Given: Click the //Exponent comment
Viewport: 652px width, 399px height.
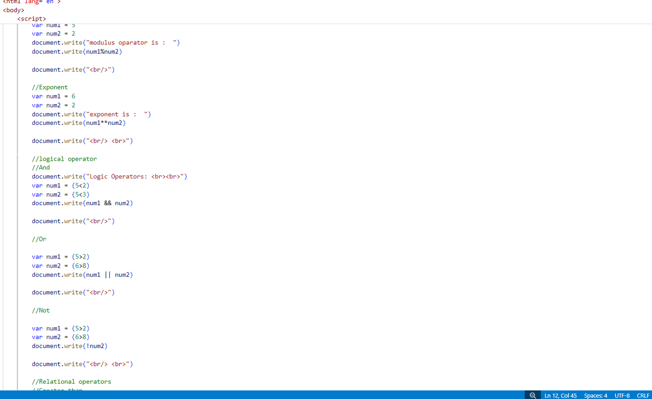Looking at the screenshot, I should pyautogui.click(x=50, y=87).
